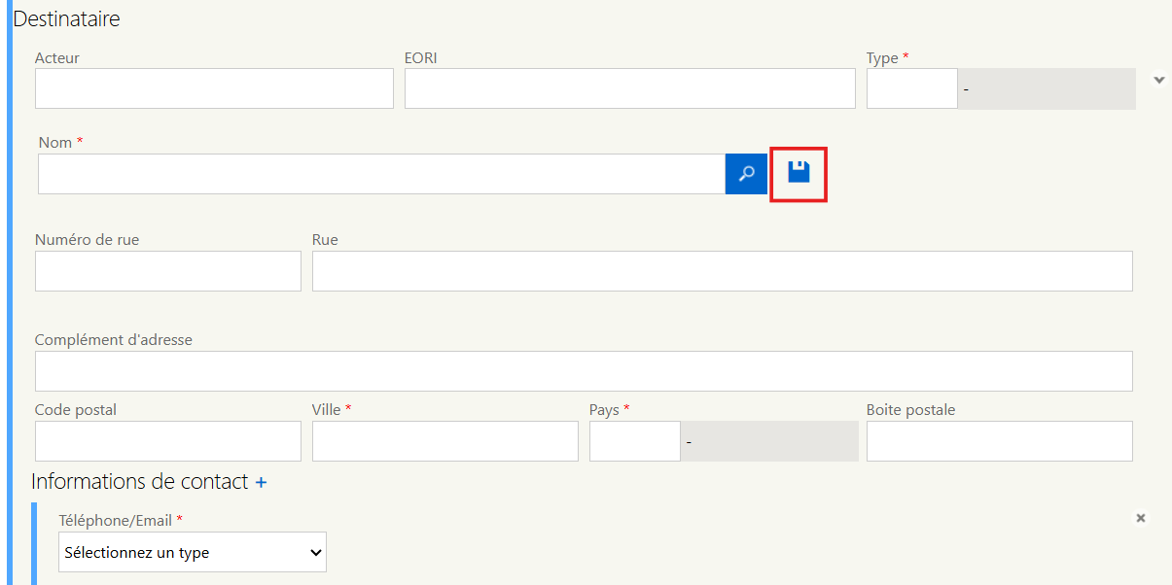Collapse the Destinataire section chevron

1158,80
